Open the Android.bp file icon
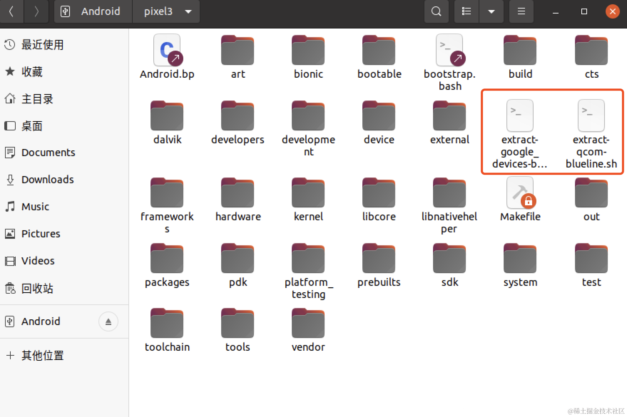This screenshot has width=627, height=417. 167,50
